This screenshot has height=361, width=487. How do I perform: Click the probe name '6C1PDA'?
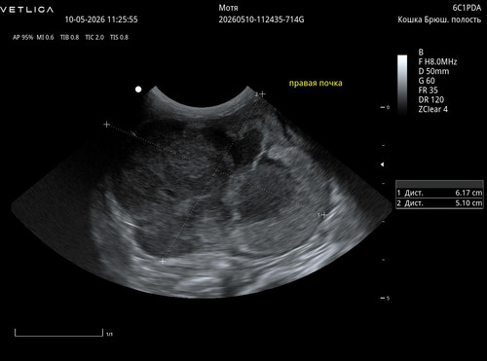[x=467, y=8]
